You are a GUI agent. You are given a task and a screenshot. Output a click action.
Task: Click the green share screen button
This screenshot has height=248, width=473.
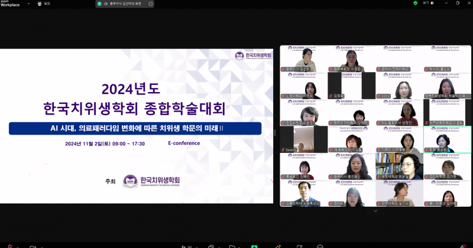coord(254,246)
